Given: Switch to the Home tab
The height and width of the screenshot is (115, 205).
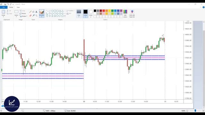Looking at the screenshot, I should click(x=11, y=7).
